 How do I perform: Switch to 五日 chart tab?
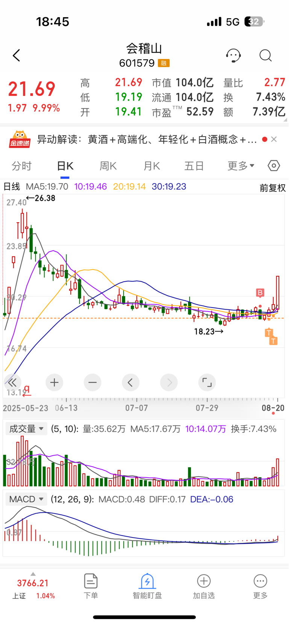[x=194, y=166]
